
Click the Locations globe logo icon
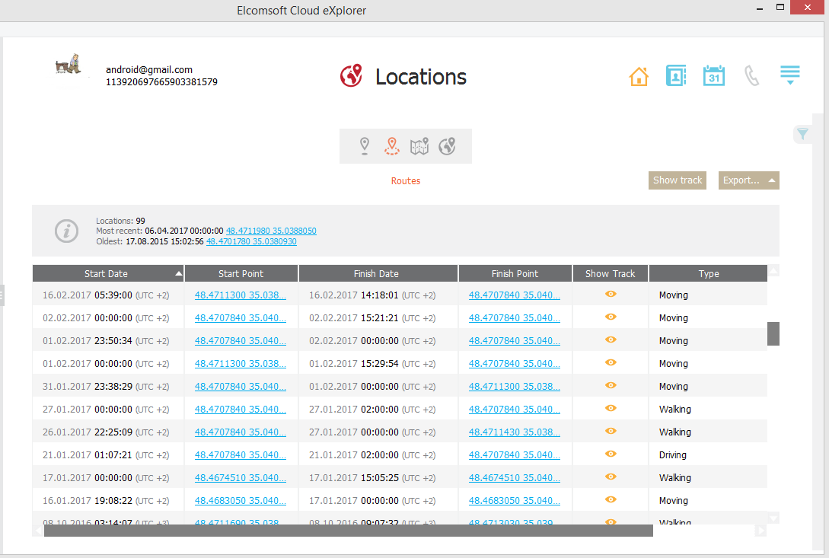[351, 75]
